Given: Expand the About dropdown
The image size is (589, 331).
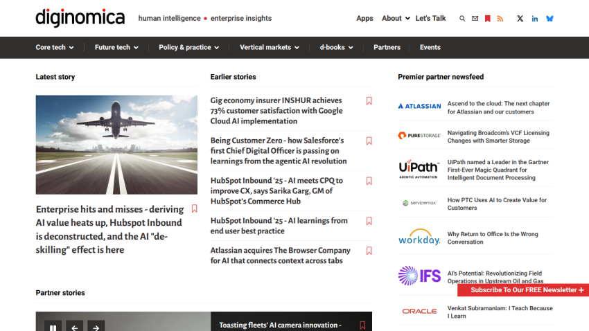Looking at the screenshot, I should pyautogui.click(x=396, y=18).
